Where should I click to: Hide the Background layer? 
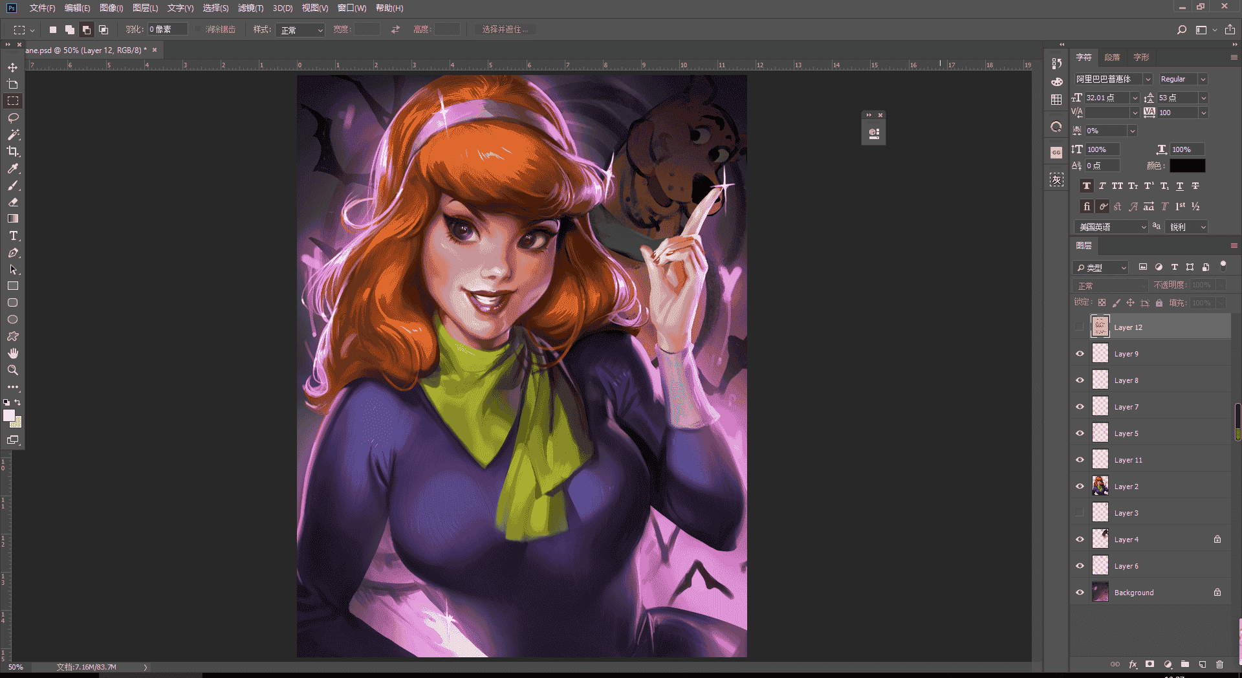1079,592
